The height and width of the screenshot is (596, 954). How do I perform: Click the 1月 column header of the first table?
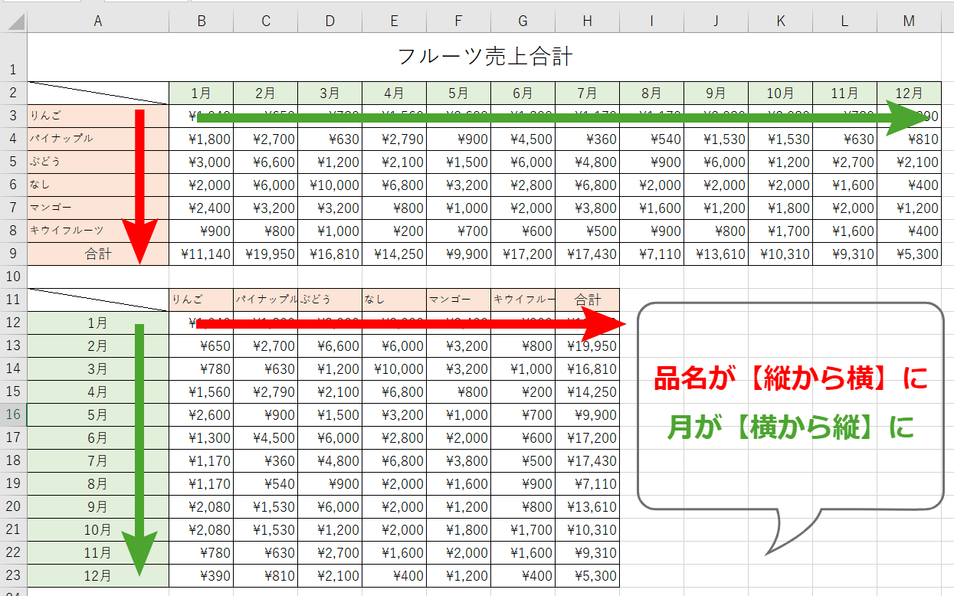(x=201, y=93)
